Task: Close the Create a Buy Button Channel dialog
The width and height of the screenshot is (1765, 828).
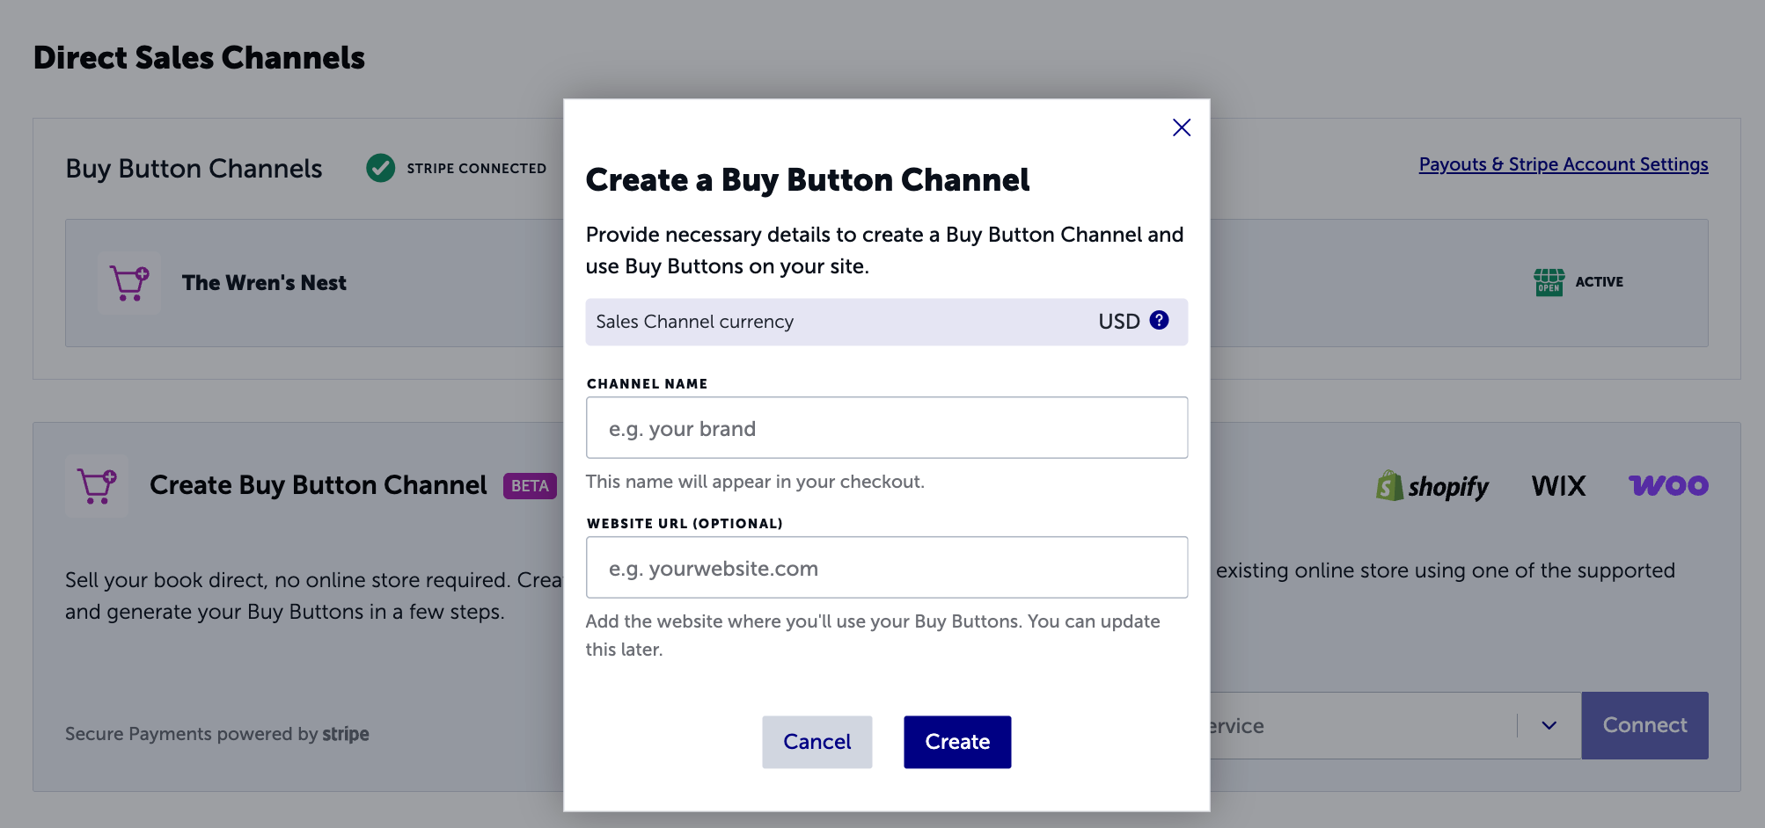Action: [x=1182, y=127]
